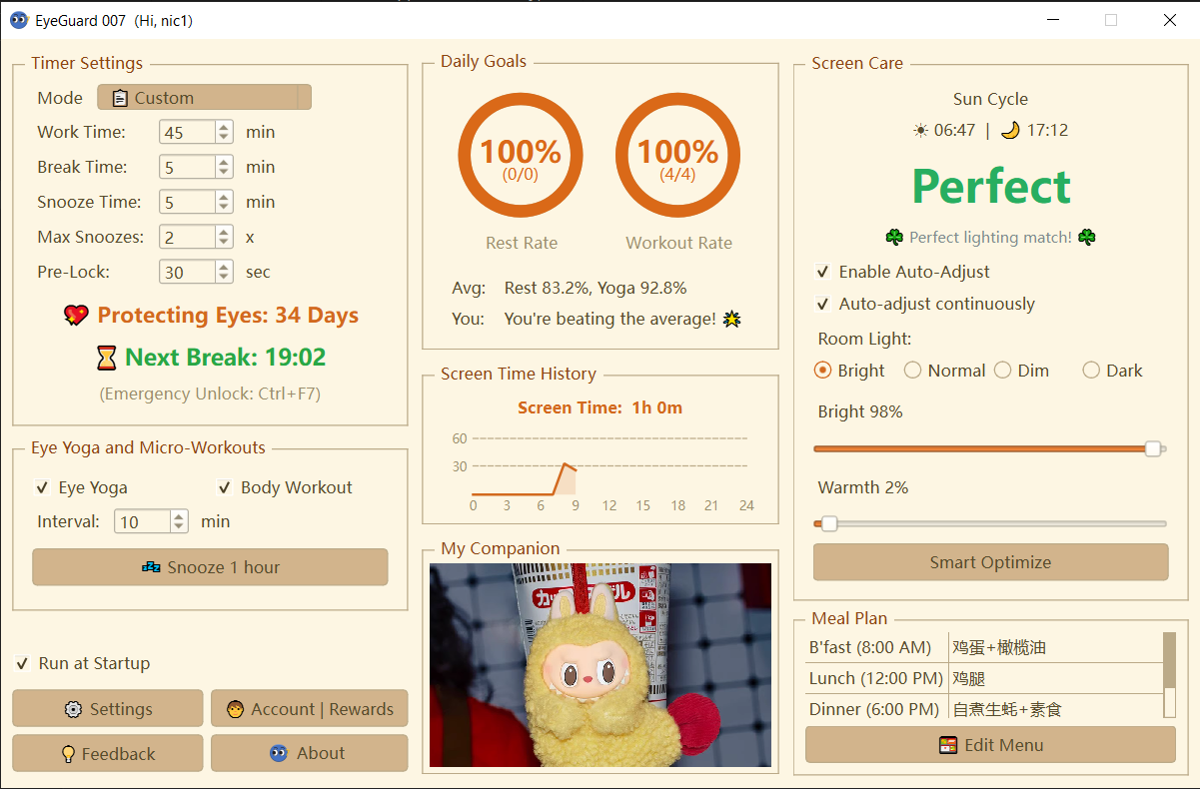Click the clover icon near 'Perfect lighting match'
This screenshot has height=789, width=1200.
(894, 238)
